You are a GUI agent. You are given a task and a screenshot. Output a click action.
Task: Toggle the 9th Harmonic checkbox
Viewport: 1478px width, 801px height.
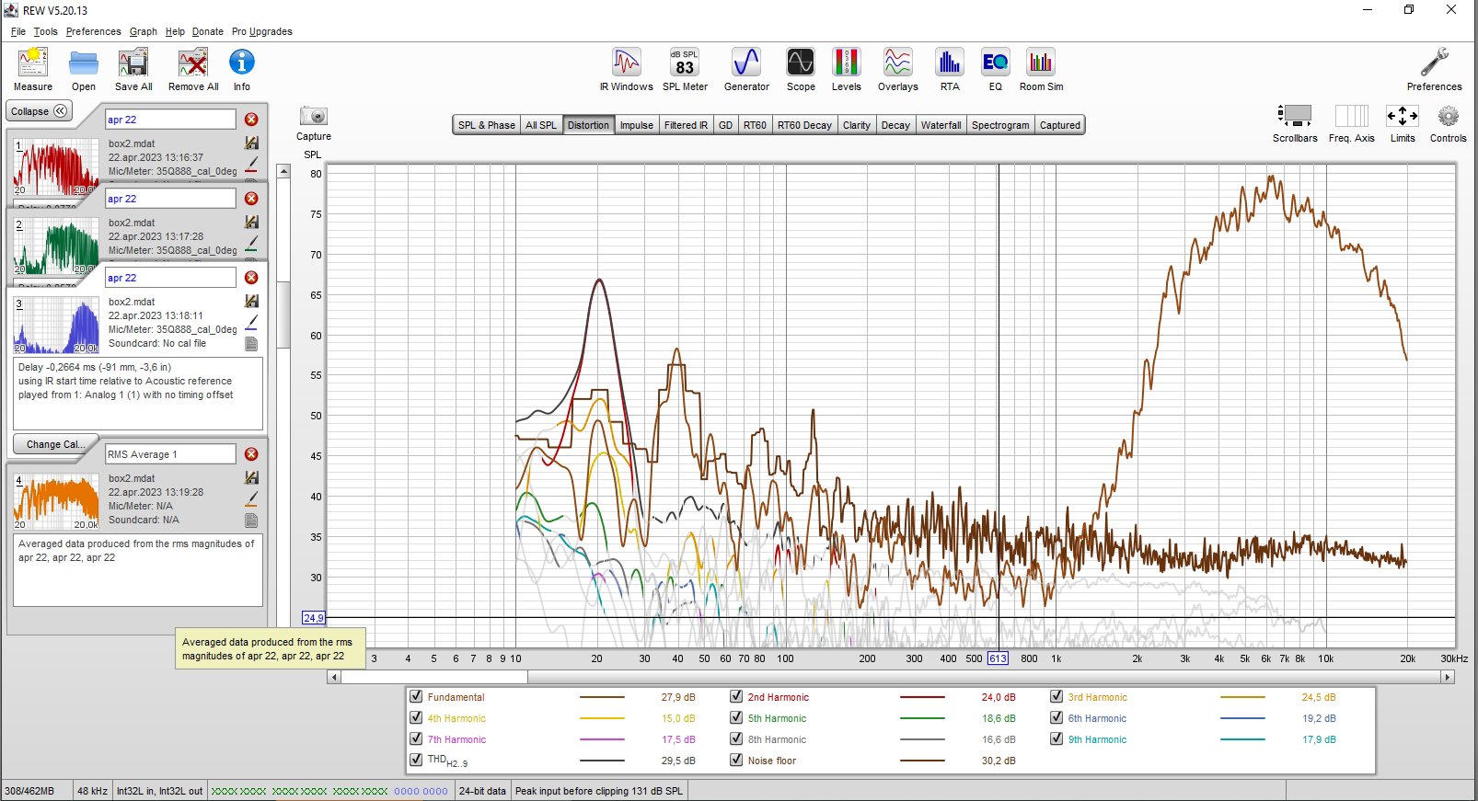(1057, 739)
